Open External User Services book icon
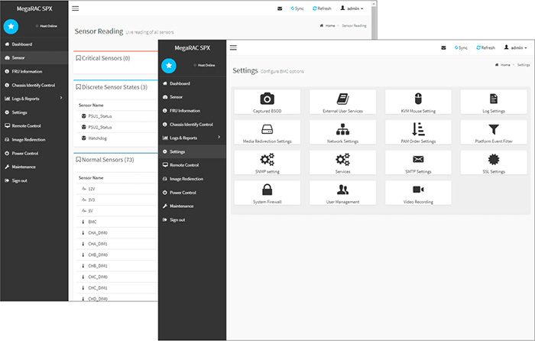The image size is (535, 341). (342, 99)
